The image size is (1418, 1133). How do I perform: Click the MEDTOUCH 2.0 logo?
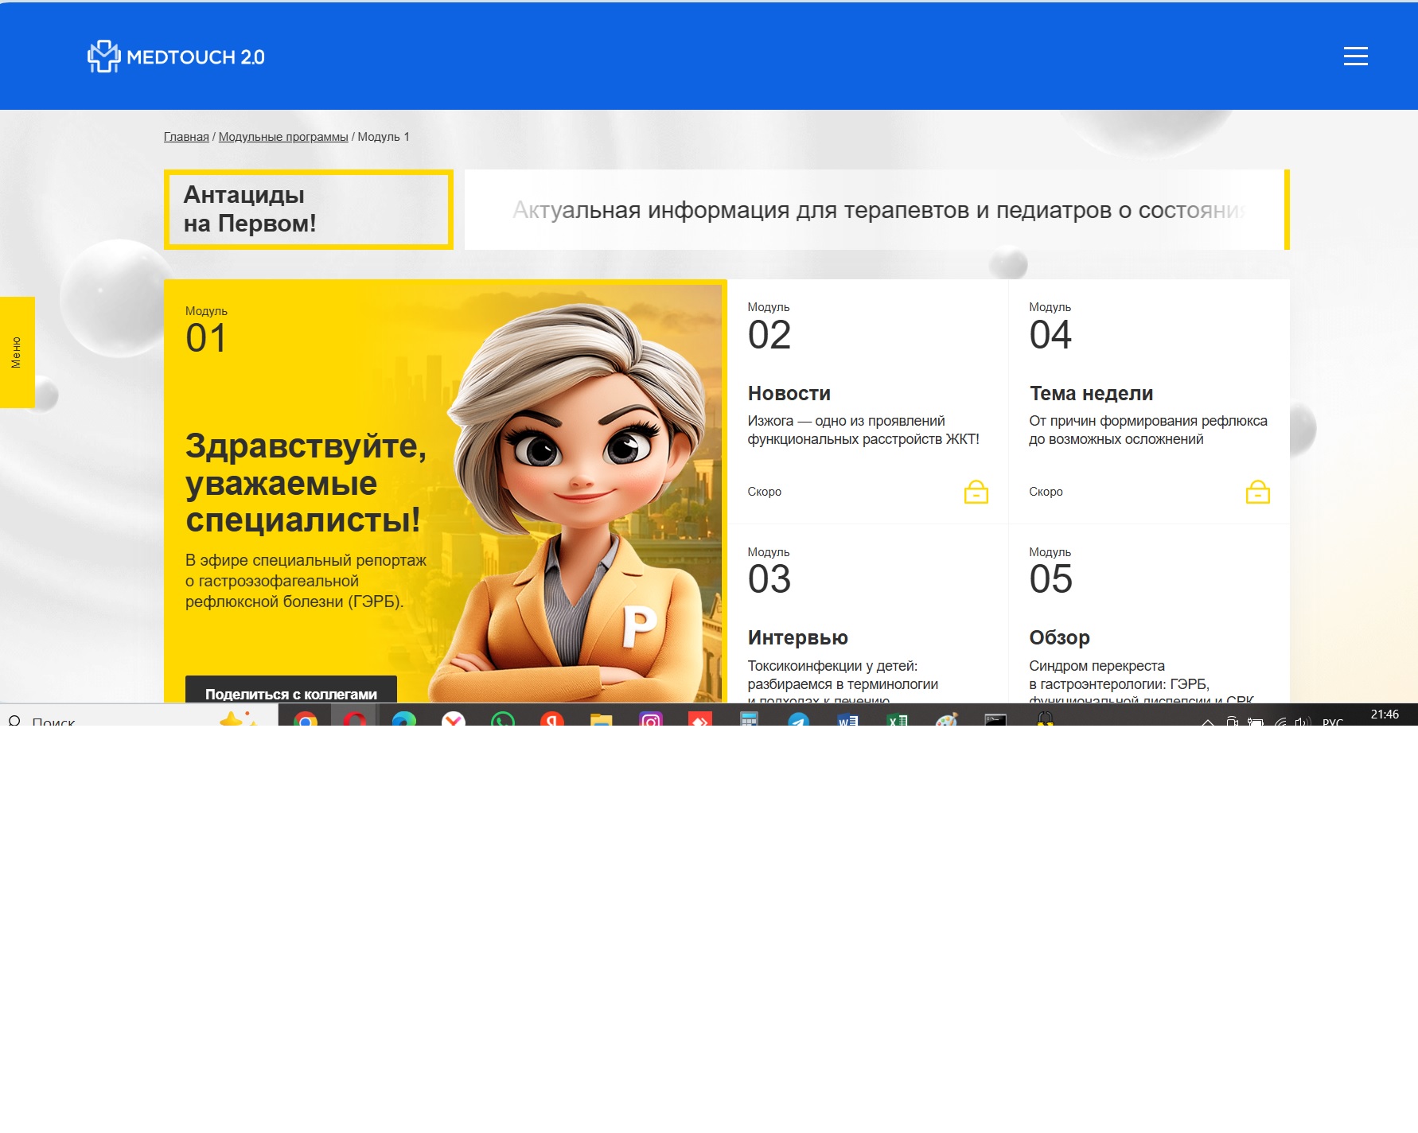[x=176, y=56]
